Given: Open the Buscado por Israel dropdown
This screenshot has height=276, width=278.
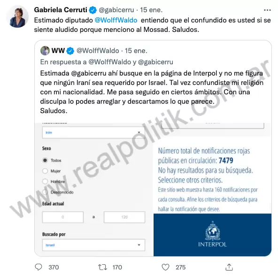Looking at the screenshot, I should (x=93, y=245).
